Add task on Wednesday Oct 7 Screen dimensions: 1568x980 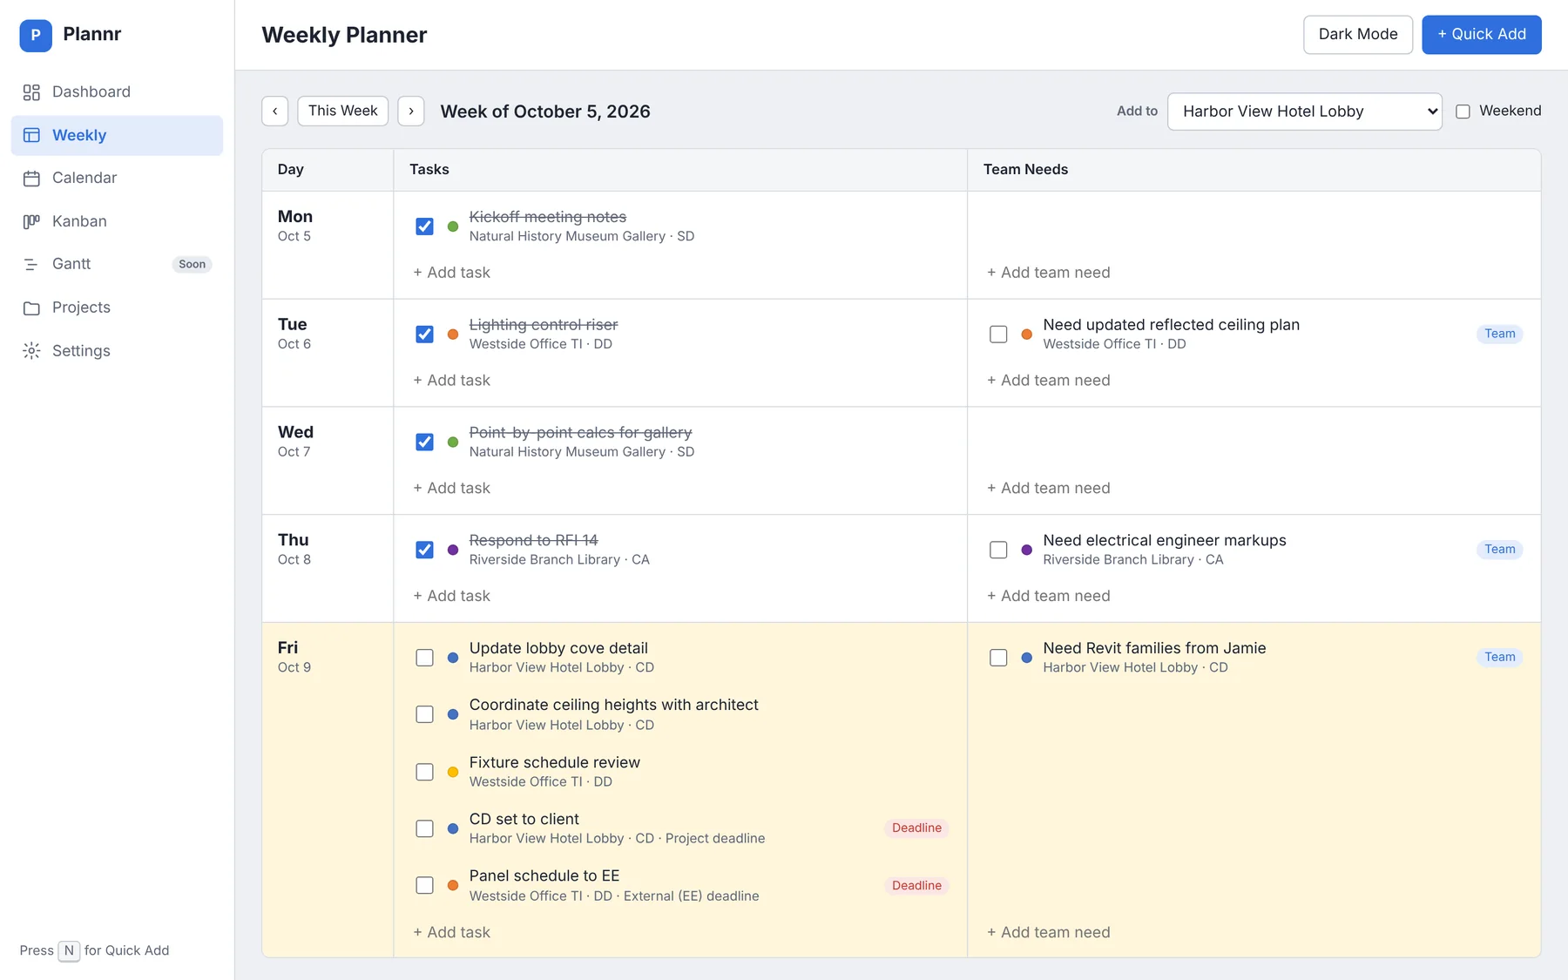[x=451, y=489]
